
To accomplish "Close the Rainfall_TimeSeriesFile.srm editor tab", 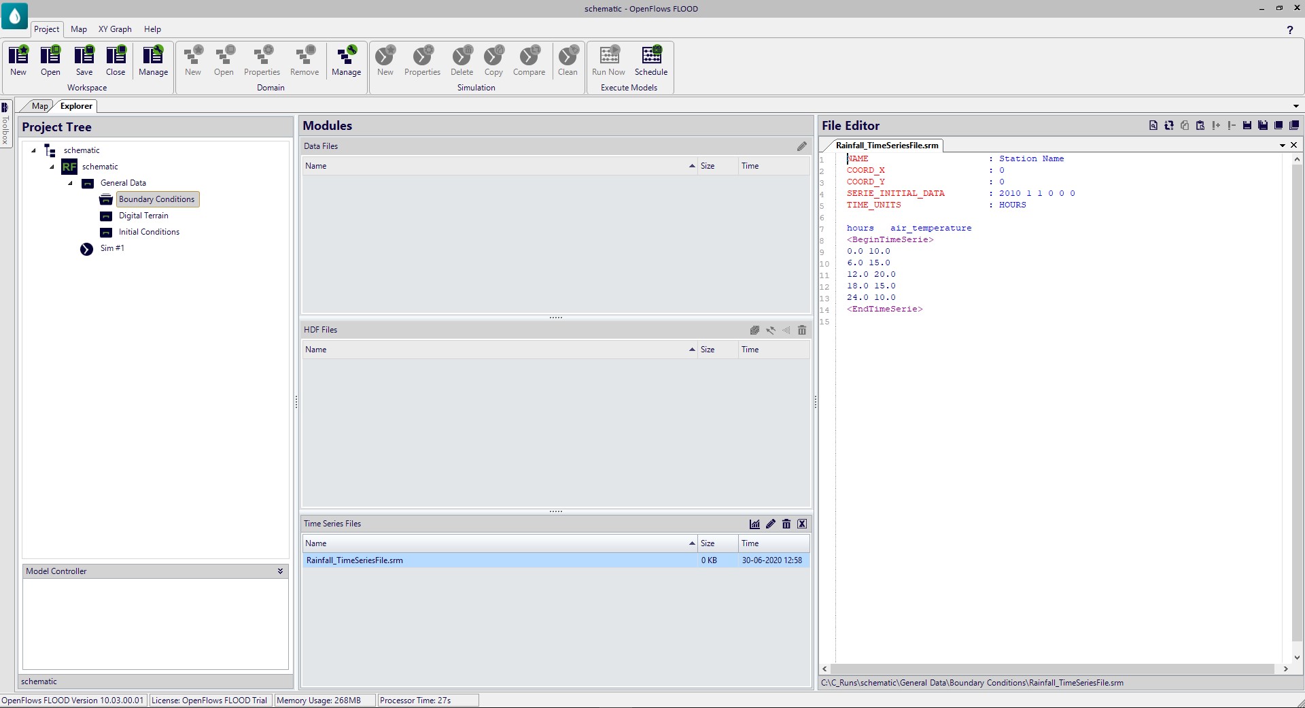I will (1293, 146).
